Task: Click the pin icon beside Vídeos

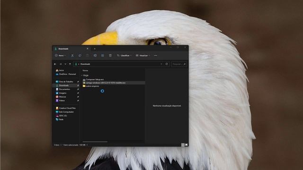Action: pos(78,101)
